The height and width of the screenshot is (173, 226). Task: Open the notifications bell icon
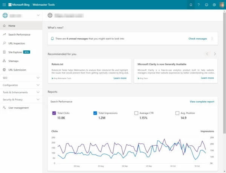point(191,5)
